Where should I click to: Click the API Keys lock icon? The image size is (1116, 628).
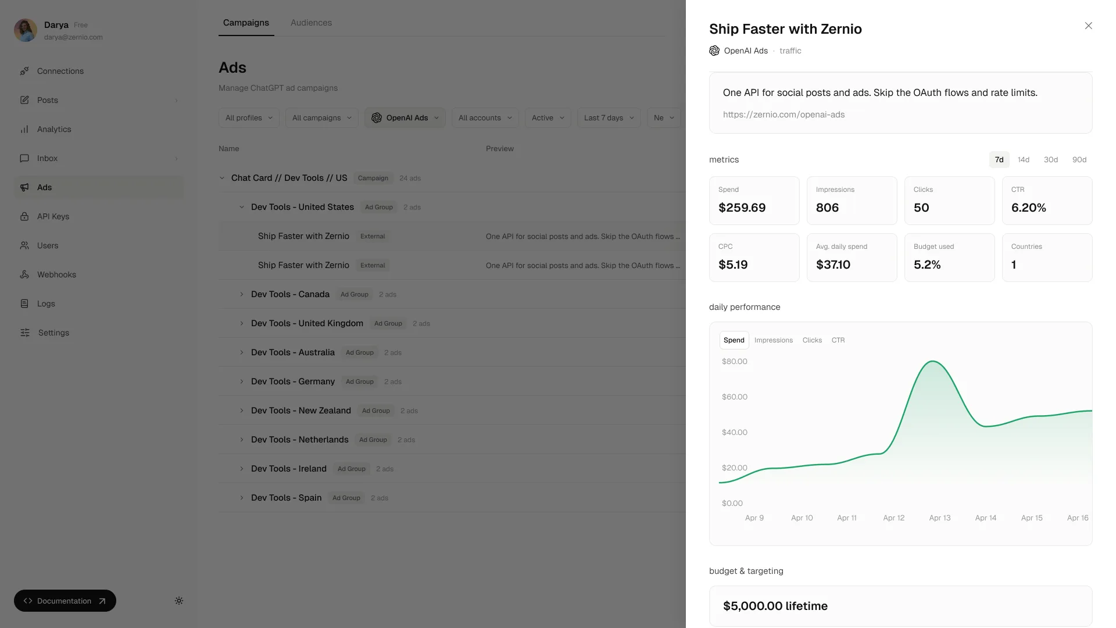pos(24,216)
